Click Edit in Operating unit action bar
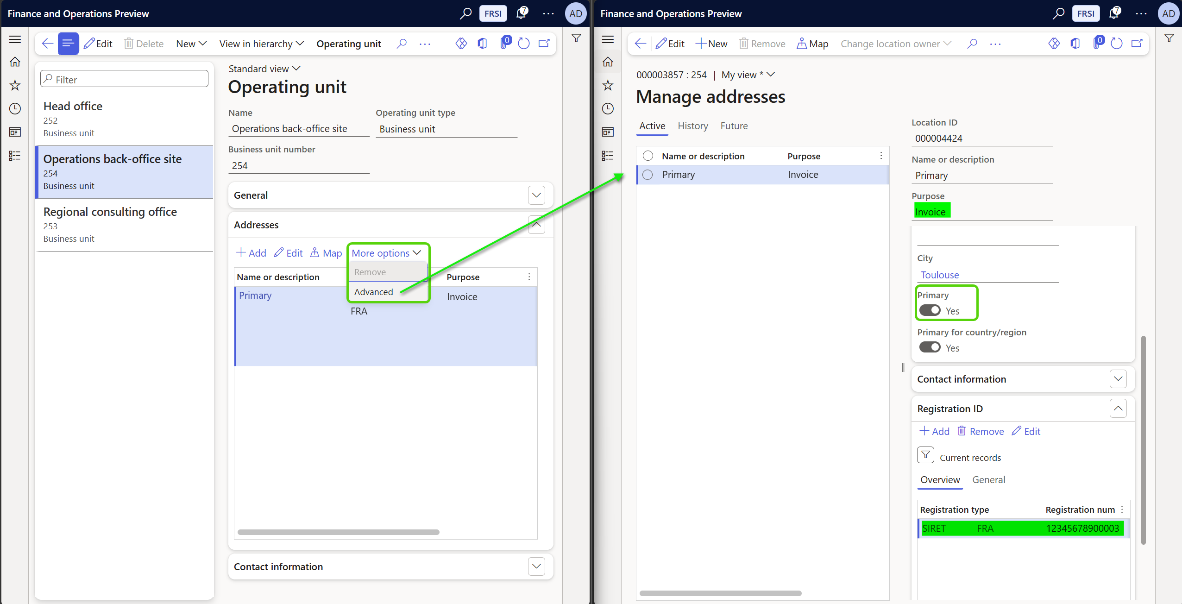 coord(98,44)
